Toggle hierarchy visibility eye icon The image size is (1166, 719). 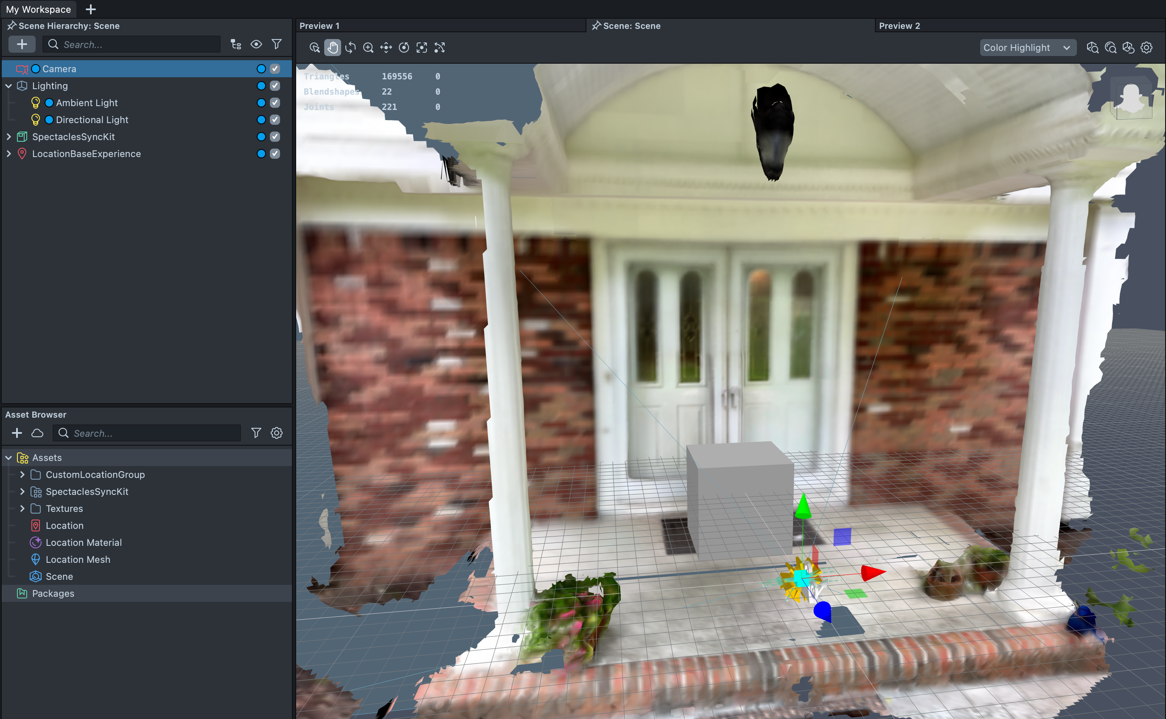coord(256,44)
